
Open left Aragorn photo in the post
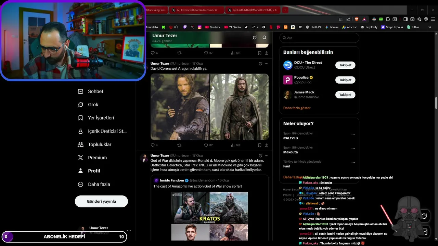(180, 107)
